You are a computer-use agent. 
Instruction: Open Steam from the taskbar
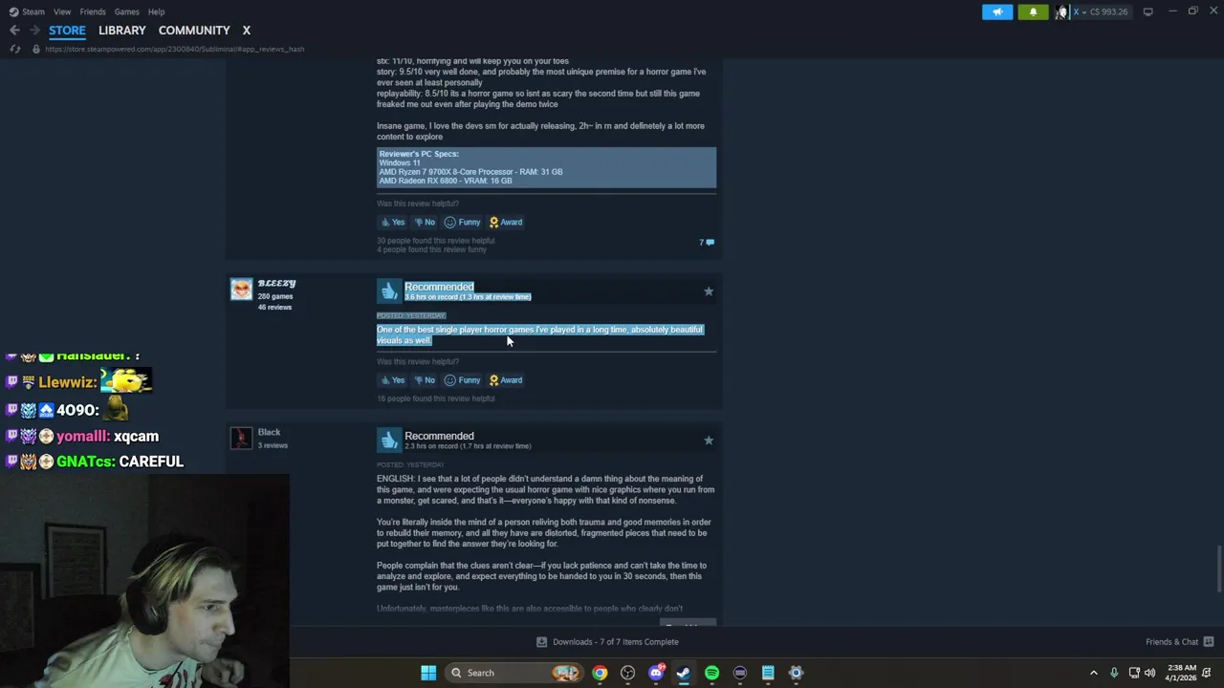684,673
